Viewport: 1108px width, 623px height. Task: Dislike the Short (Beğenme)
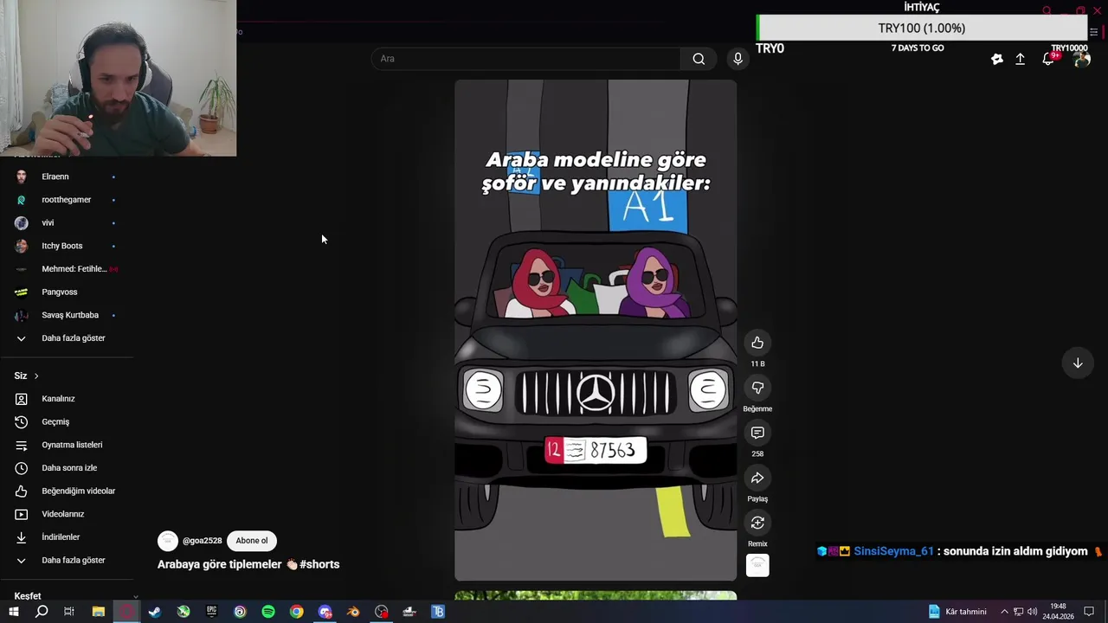point(757,388)
